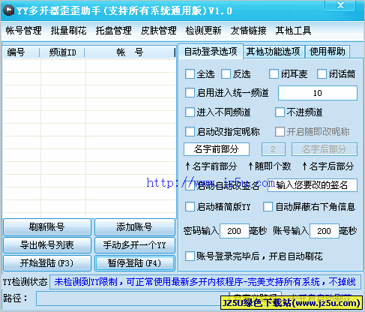Enable 启动改指定昵称 checkbox
Image resolution: width=365 pixels, height=312 pixels.
pos(190,132)
